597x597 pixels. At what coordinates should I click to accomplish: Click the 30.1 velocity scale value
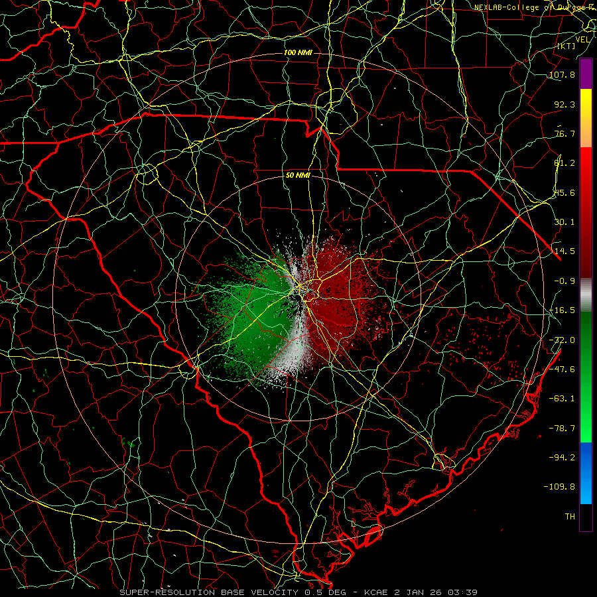coord(564,222)
